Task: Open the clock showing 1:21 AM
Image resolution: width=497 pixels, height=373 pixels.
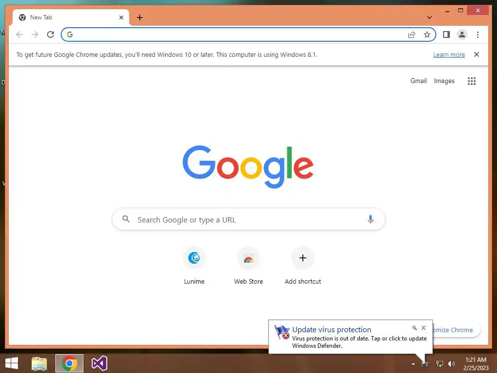Action: (x=476, y=364)
